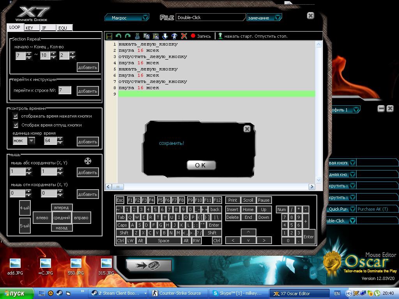Click добавить for мышь абс координаты
The height and width of the screenshot is (299, 399).
tap(88, 172)
